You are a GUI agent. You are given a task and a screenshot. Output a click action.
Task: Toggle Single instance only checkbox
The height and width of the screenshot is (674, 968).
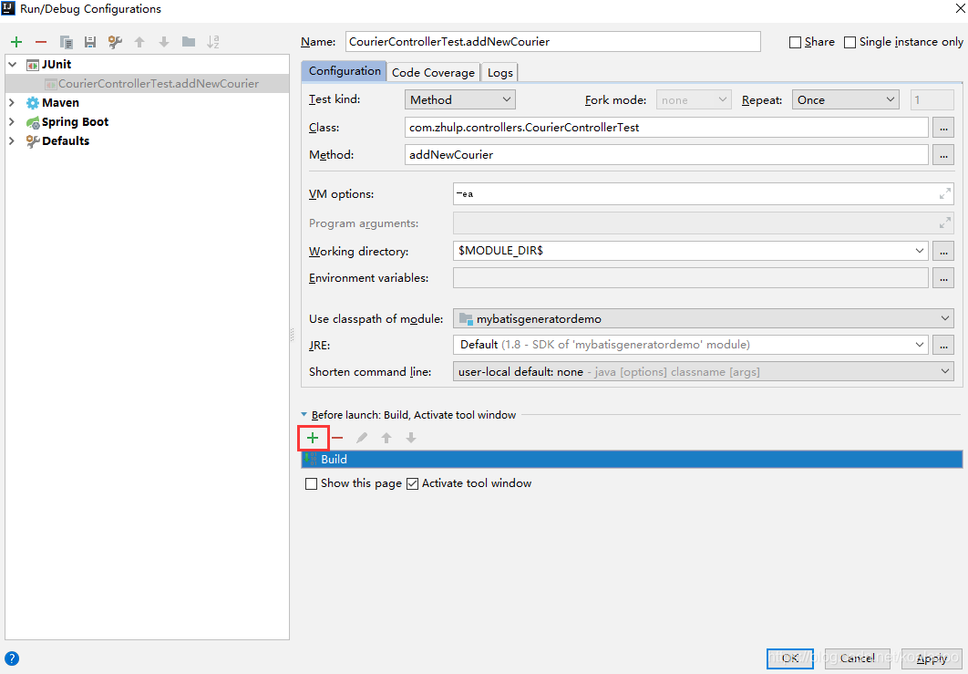click(x=850, y=42)
